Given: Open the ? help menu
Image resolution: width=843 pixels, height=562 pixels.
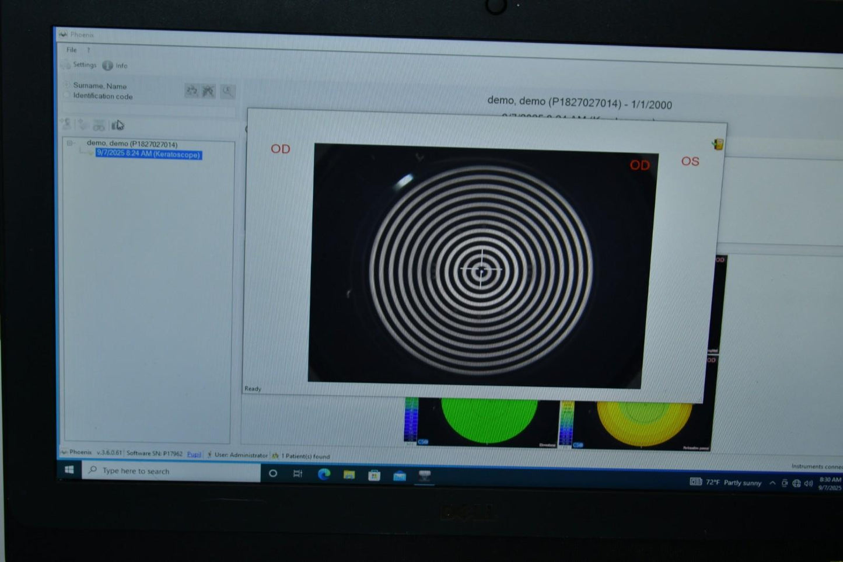Looking at the screenshot, I should [89, 50].
